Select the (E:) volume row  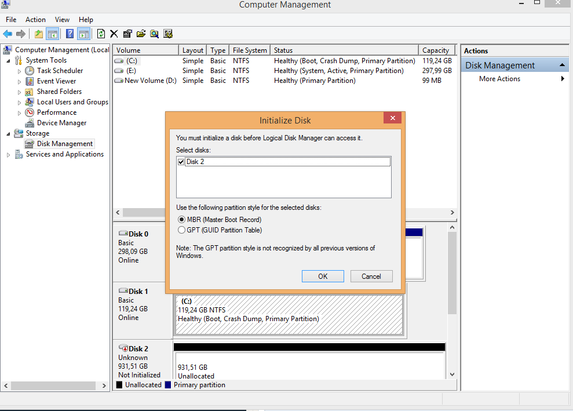click(284, 71)
